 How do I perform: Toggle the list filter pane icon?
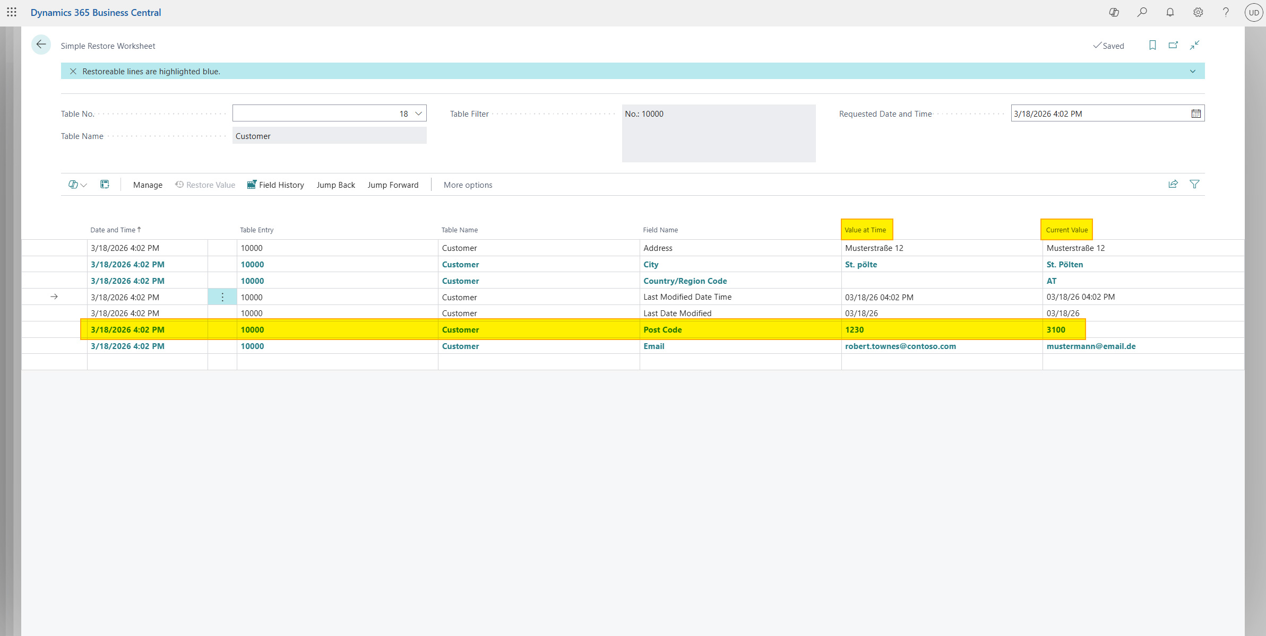1194,184
